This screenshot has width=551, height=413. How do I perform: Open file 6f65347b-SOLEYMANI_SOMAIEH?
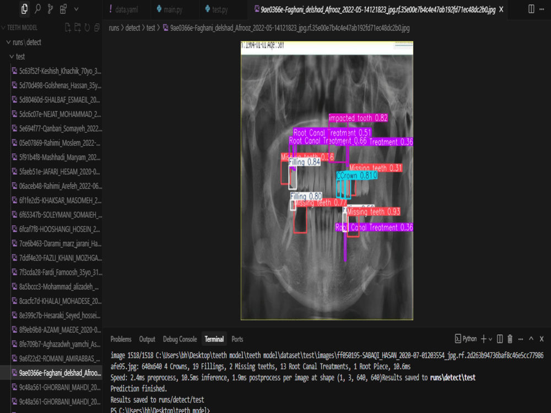(x=56, y=215)
